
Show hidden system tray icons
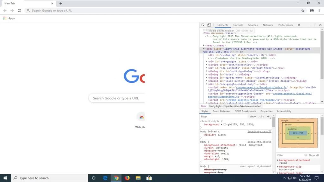coord(284,178)
